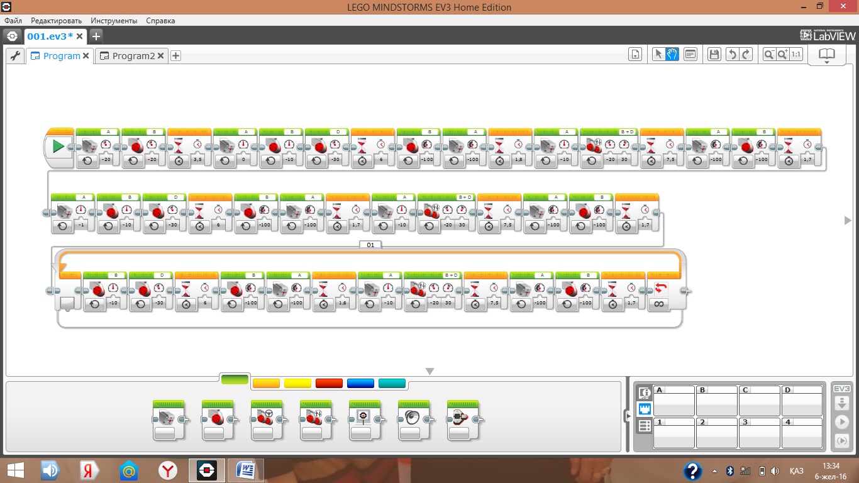
Task: Show the Port View hardware tab
Action: pyautogui.click(x=644, y=409)
